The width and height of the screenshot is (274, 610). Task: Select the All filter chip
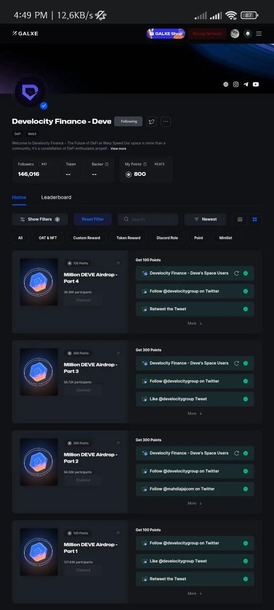[x=20, y=238]
